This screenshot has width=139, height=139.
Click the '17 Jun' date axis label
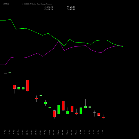[103, 132]
